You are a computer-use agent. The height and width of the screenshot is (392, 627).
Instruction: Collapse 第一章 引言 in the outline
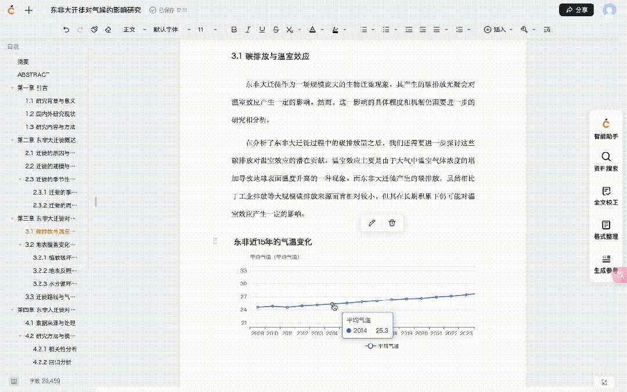tap(12, 88)
